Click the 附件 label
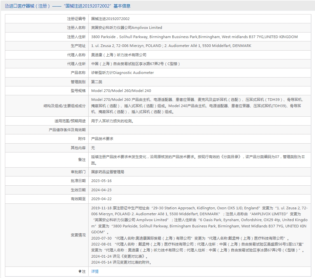The width and height of the screenshot is (315, 278). 82,139
